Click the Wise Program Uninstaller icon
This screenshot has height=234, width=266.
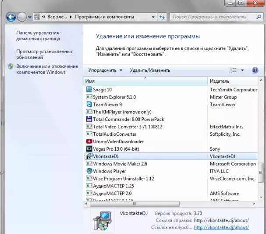click(89, 178)
